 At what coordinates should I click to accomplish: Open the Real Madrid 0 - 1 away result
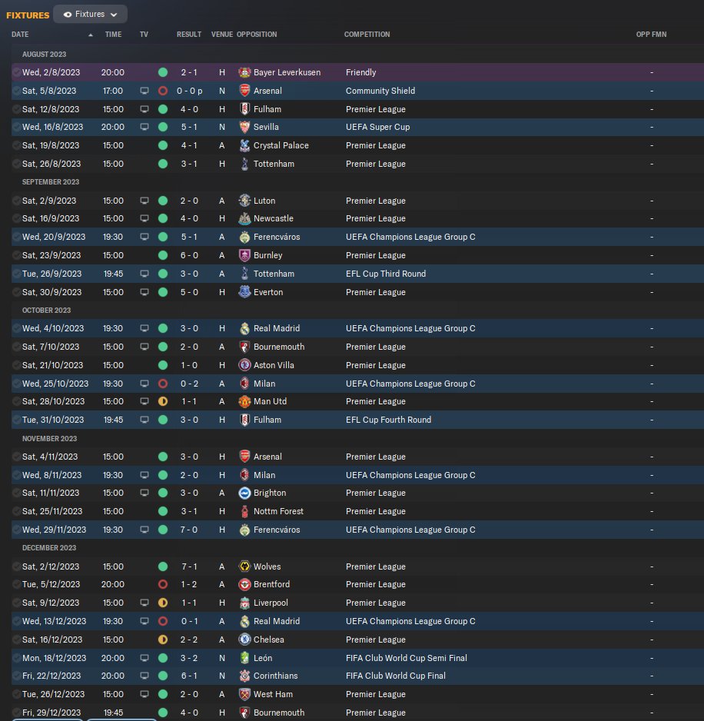[x=189, y=621]
